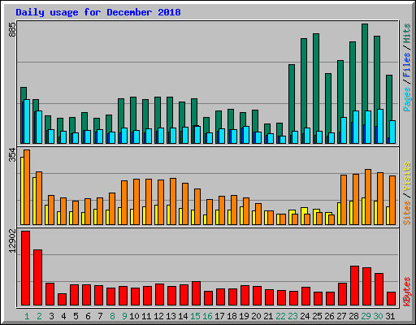The height and width of the screenshot is (325, 416).
Task: Select the red 'KBytes' legend label
Action: coord(406,292)
